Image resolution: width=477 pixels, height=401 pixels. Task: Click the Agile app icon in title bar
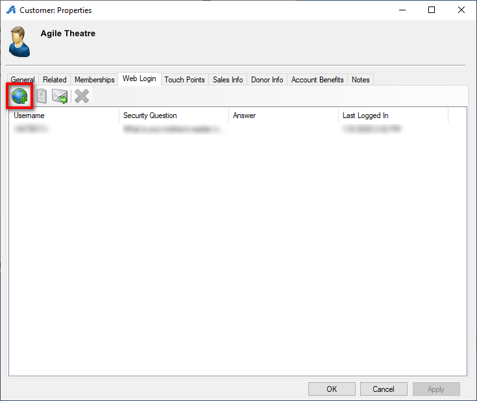tap(10, 10)
